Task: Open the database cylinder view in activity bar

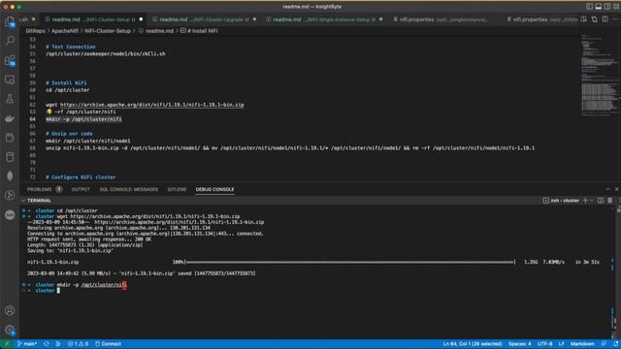Action: pyautogui.click(x=10, y=157)
